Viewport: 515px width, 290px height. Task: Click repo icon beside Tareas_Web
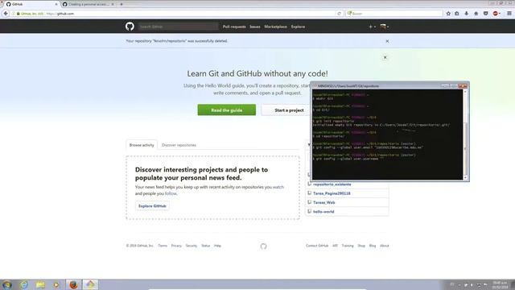click(309, 202)
